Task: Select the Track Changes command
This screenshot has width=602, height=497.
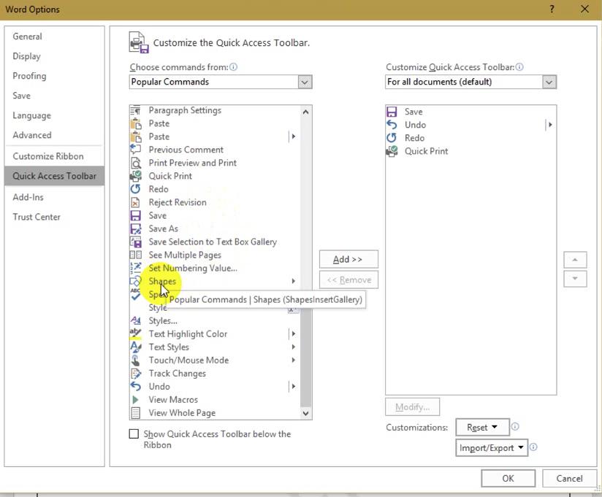Action: 178,373
